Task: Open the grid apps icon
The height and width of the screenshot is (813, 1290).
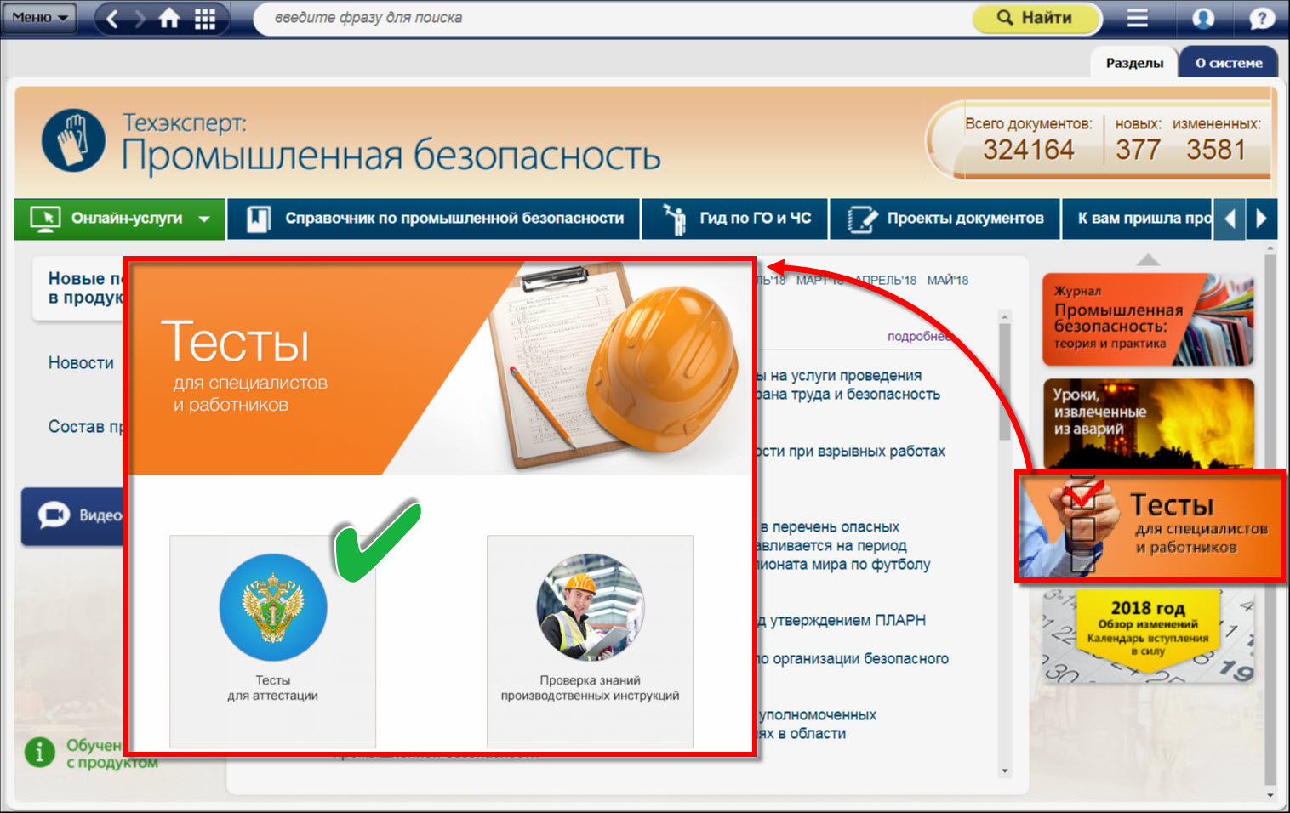Action: coord(205,18)
